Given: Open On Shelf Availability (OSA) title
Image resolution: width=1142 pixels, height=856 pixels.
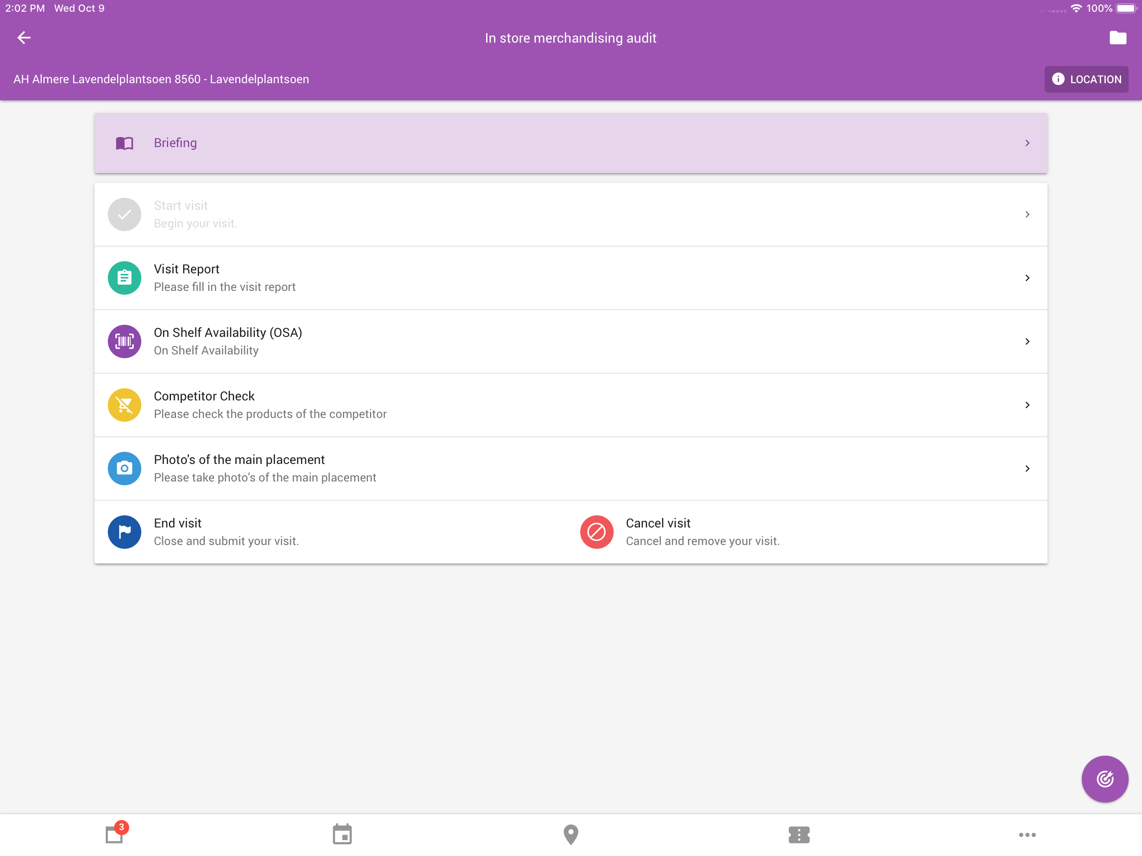Looking at the screenshot, I should 228,332.
